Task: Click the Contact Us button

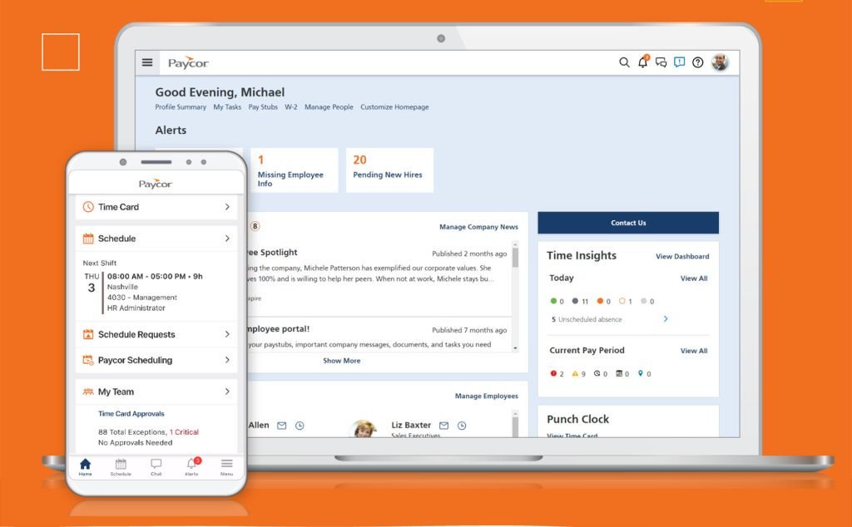Action: point(628,223)
